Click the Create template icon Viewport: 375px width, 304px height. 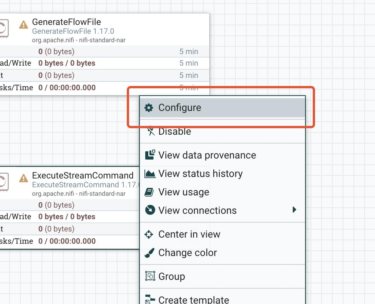[x=149, y=299]
